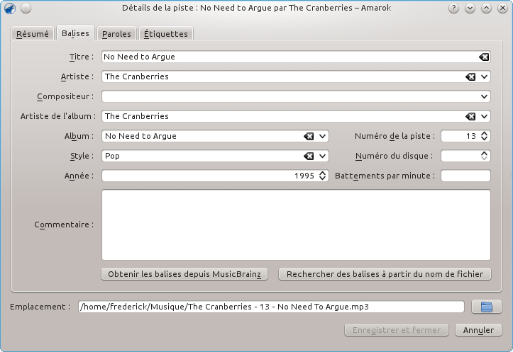Click the round pin button in title bar
513x352 pixels.
(26, 8)
